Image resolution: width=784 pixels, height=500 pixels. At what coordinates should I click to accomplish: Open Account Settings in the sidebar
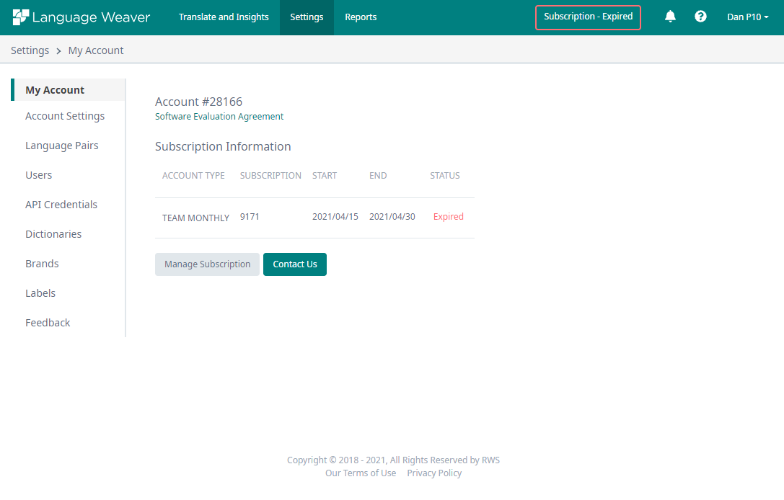[x=65, y=116]
